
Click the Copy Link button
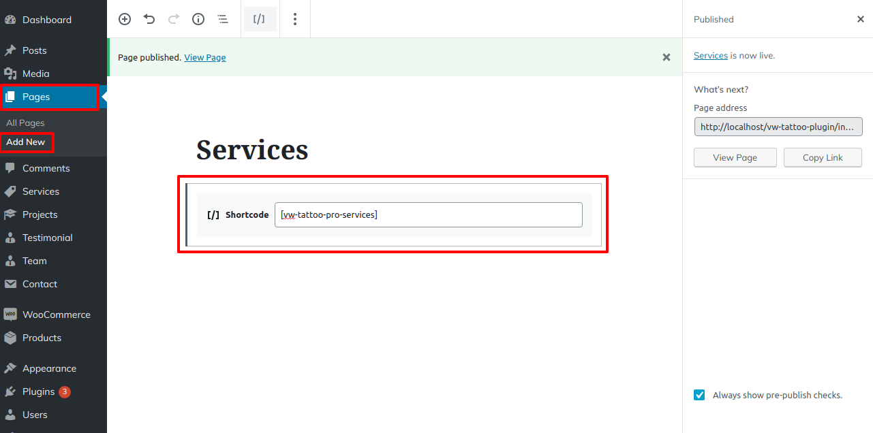pyautogui.click(x=823, y=157)
